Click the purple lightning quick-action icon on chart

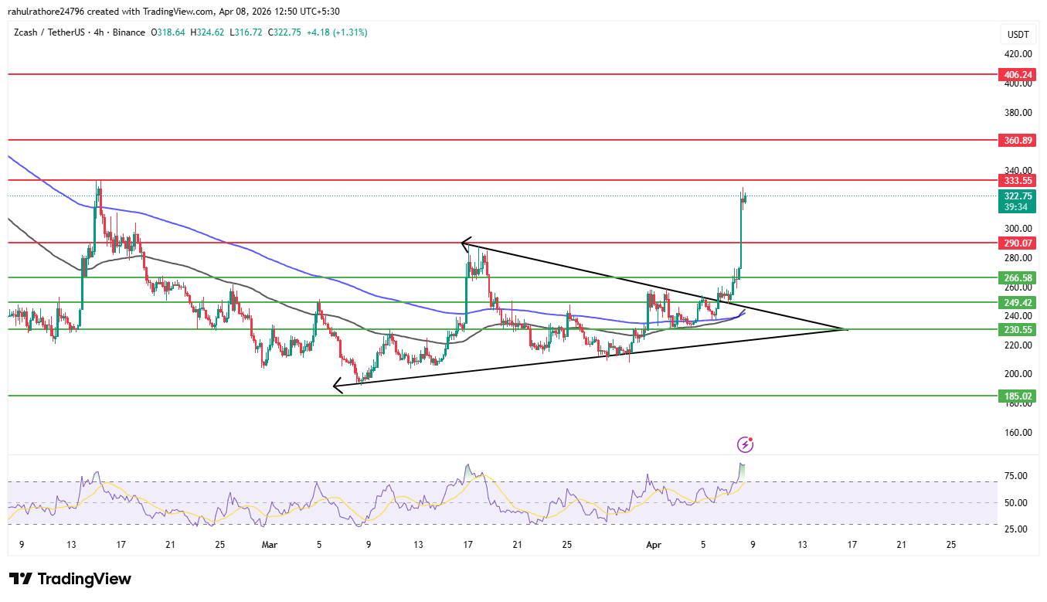[x=746, y=444]
